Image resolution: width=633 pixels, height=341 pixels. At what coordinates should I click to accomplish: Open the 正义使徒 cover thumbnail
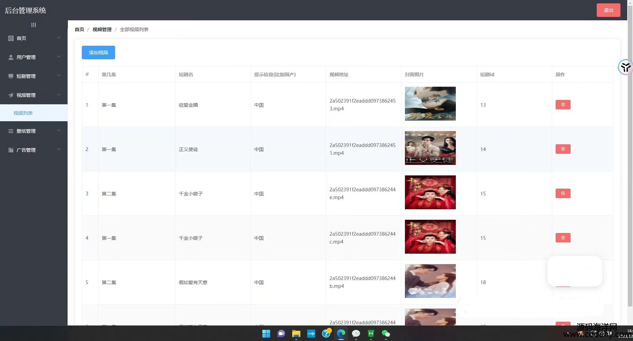coord(430,148)
